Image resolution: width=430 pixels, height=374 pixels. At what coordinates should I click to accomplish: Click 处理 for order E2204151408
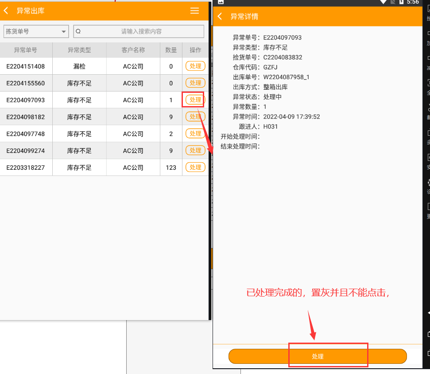[195, 66]
